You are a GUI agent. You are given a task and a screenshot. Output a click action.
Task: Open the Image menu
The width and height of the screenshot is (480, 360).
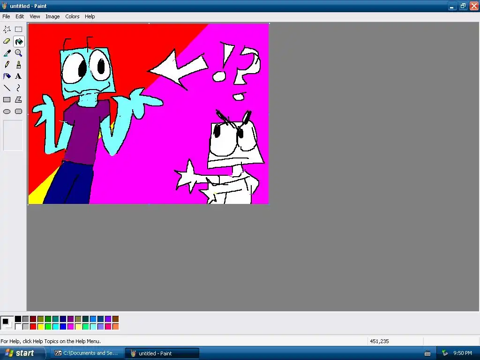pos(52,16)
